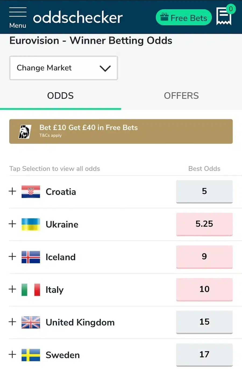Tap the Bet £10 Get £40 banner
The height and width of the screenshot is (369, 242).
pyautogui.click(x=121, y=131)
